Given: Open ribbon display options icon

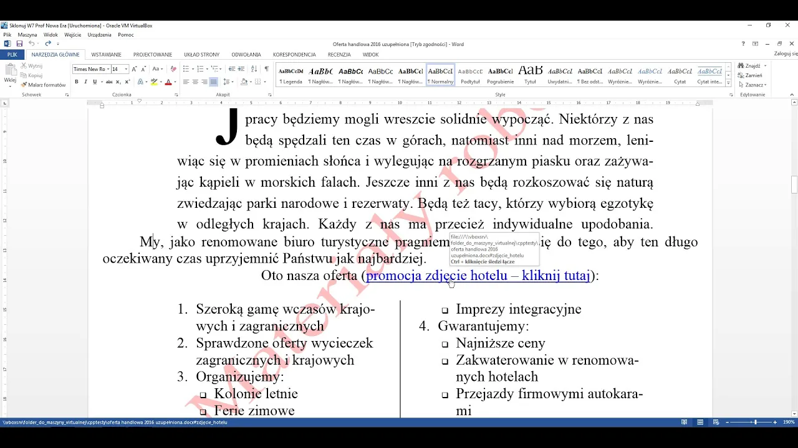Looking at the screenshot, I should pyautogui.click(x=755, y=44).
